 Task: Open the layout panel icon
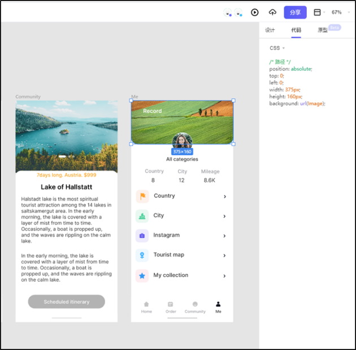click(317, 12)
